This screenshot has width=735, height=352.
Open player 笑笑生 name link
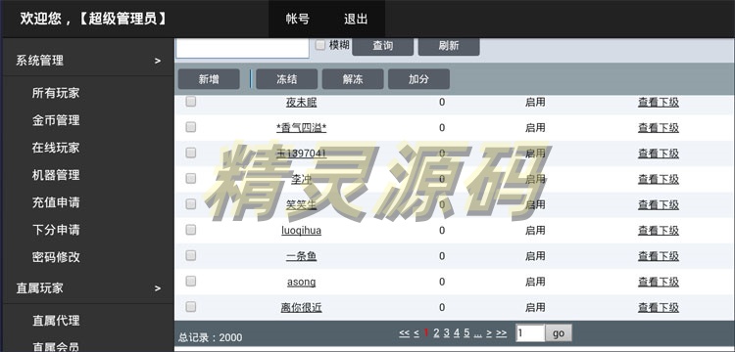coord(302,204)
